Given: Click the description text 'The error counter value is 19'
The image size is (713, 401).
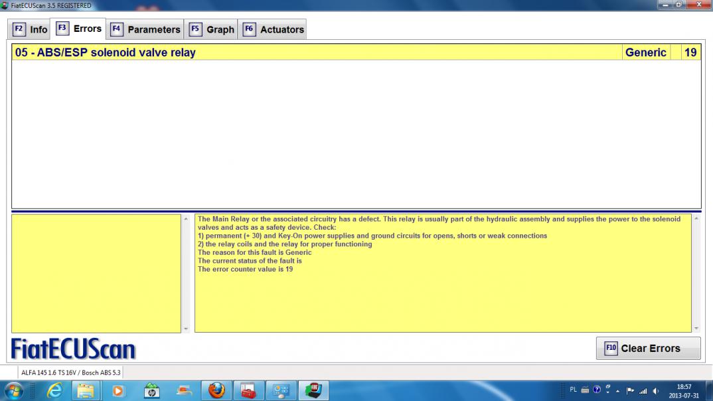Looking at the screenshot, I should click(x=245, y=269).
